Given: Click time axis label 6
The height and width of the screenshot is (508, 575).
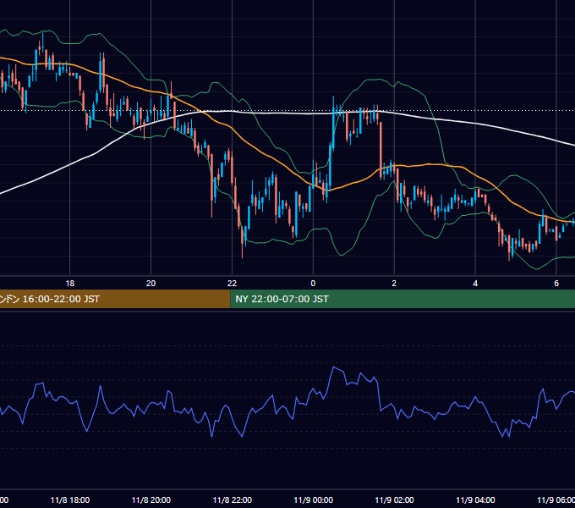Looking at the screenshot, I should coord(556,284).
